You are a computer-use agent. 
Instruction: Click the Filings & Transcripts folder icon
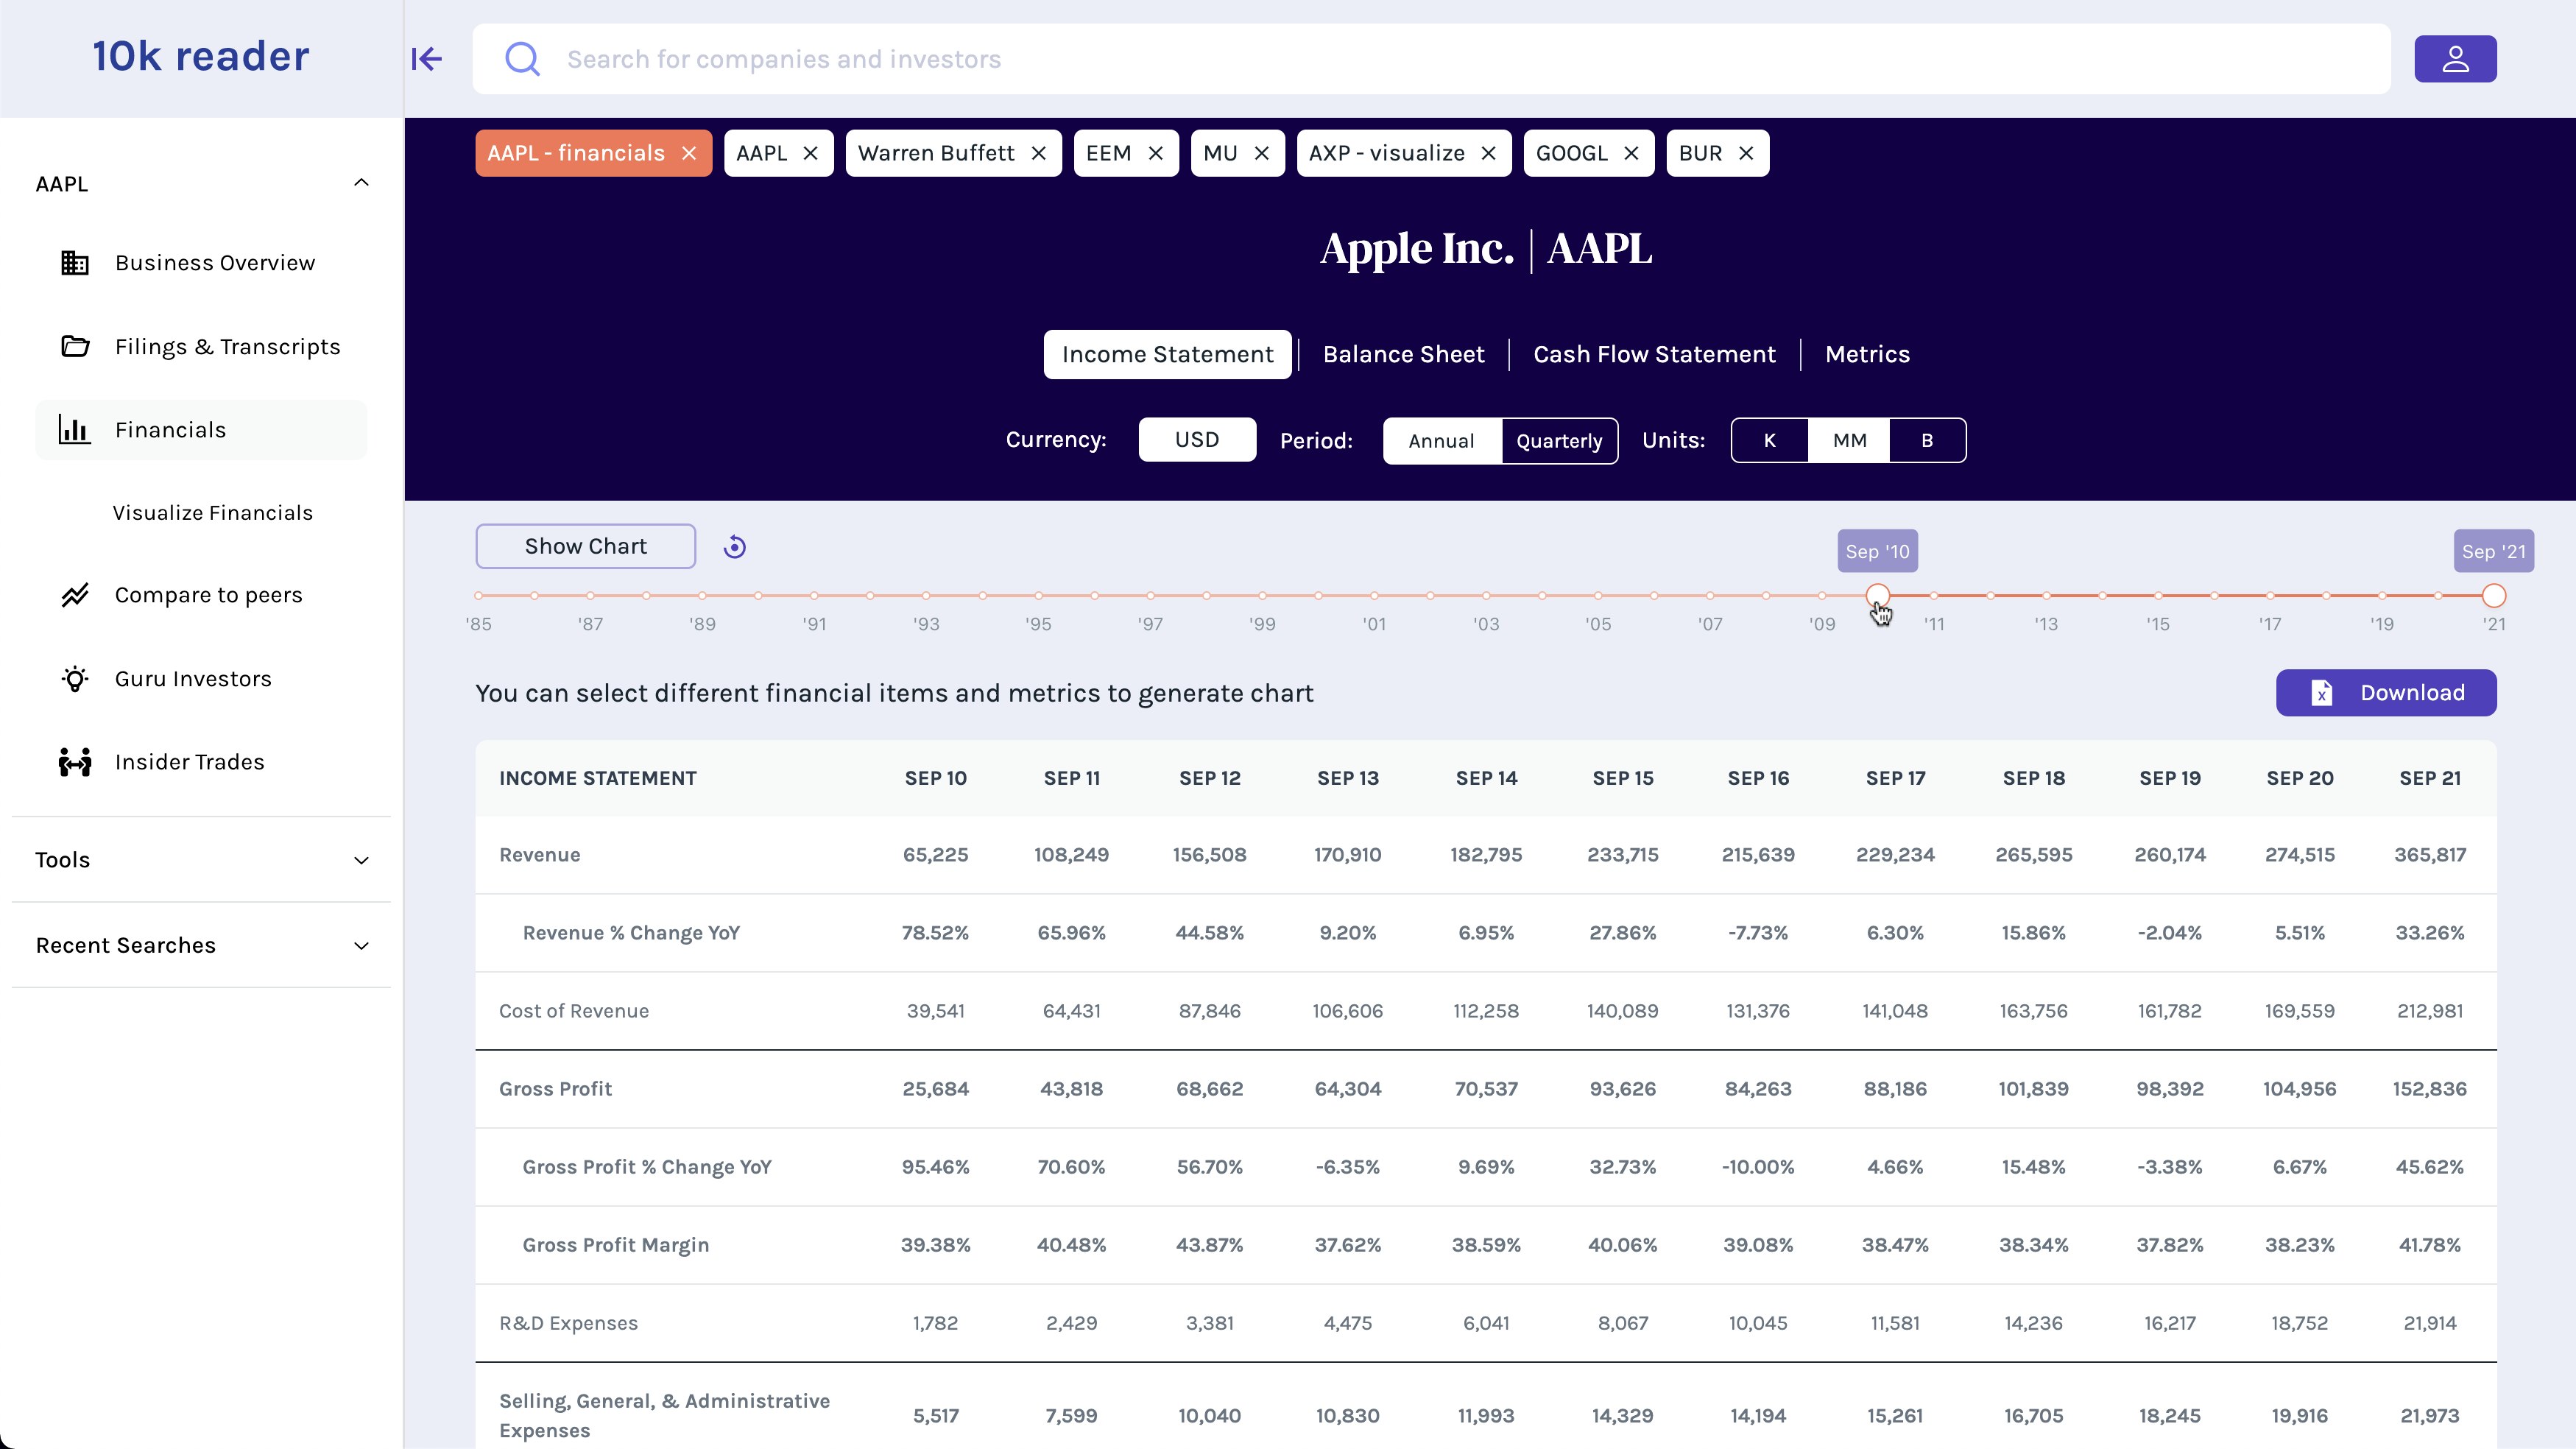[x=75, y=347]
